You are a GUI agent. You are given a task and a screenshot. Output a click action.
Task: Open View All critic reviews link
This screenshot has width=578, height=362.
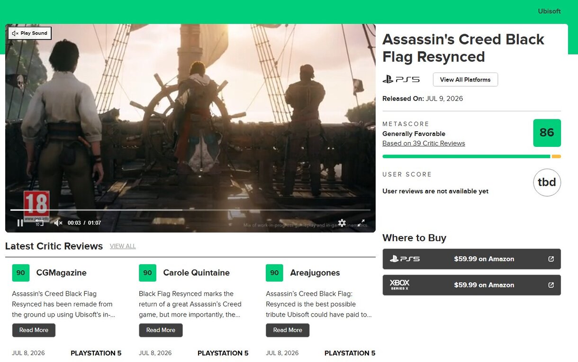pos(123,246)
